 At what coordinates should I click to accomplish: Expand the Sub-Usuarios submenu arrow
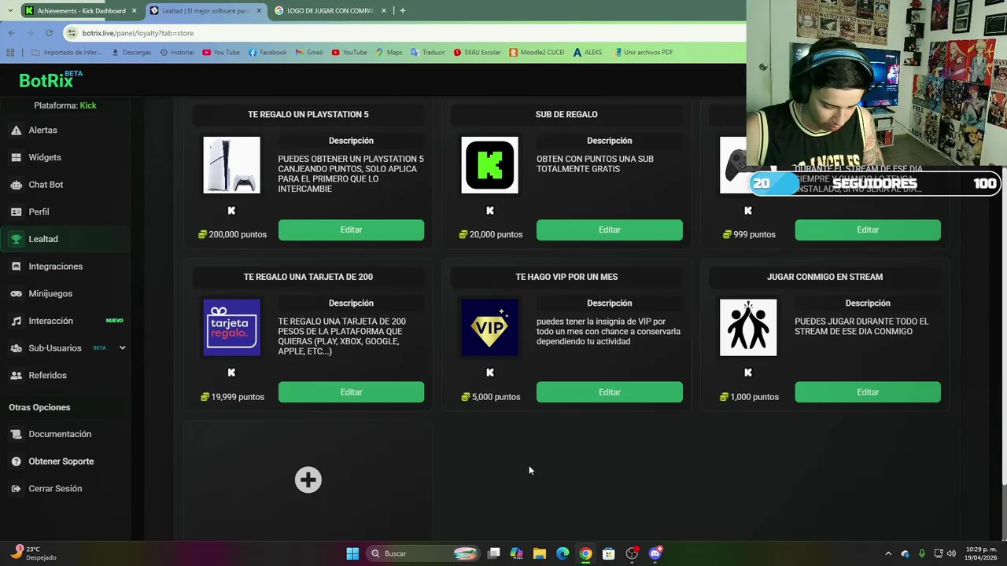[x=122, y=348]
